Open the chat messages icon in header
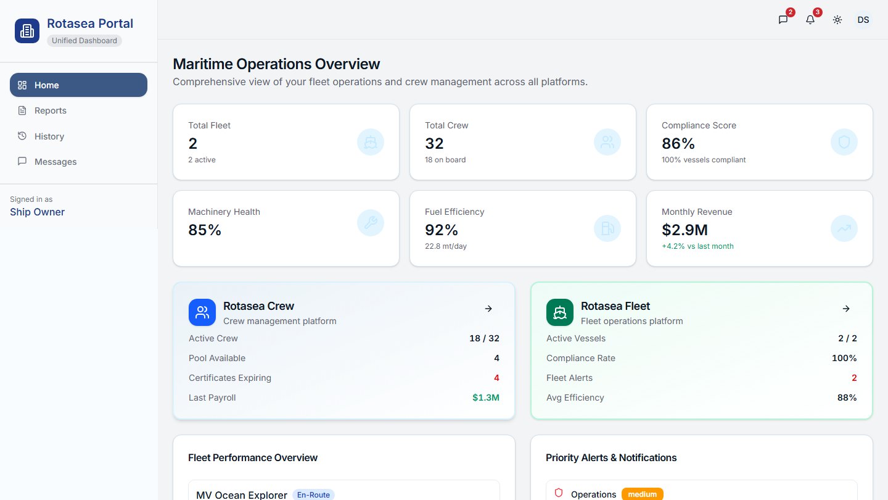The height and width of the screenshot is (500, 888). tap(783, 20)
